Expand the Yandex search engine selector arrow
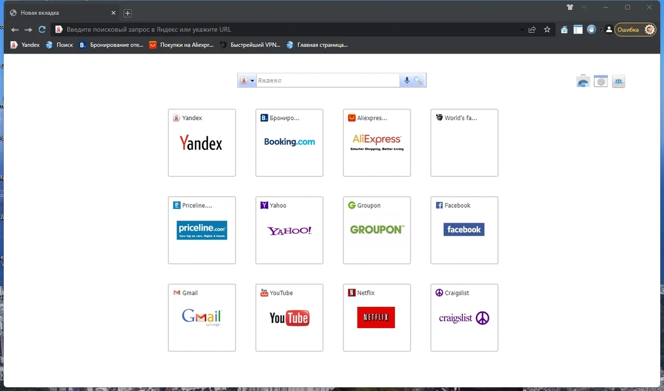 click(x=253, y=81)
